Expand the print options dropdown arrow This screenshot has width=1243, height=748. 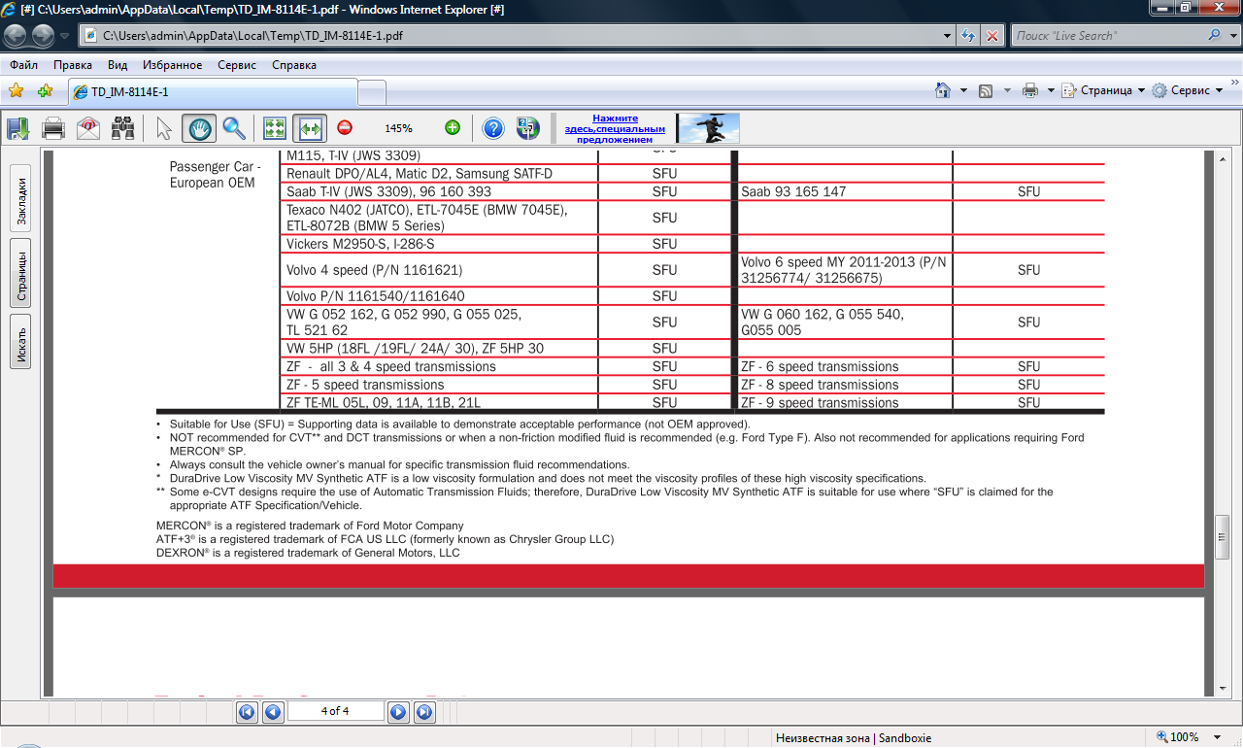(1051, 90)
